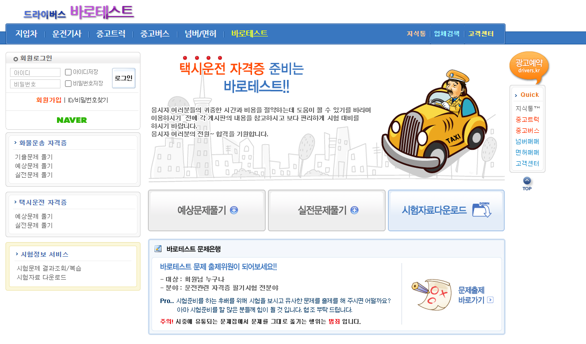The width and height of the screenshot is (586, 344).
Task: Open the 지입차 menu
Action: pos(26,33)
